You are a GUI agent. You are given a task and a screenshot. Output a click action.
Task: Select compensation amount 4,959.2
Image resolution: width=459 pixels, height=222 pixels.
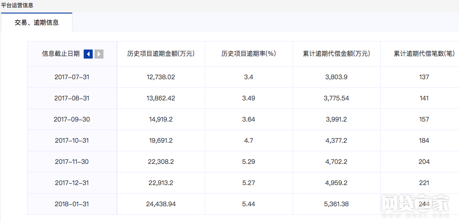click(x=336, y=183)
